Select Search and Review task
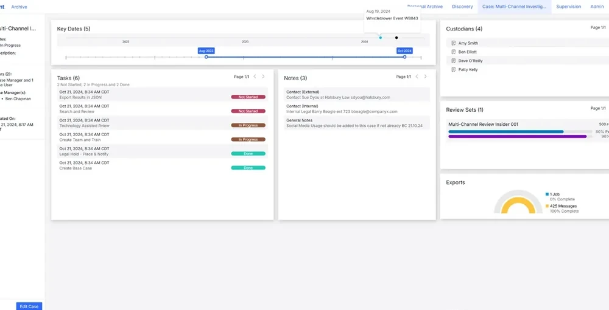This screenshot has width=609, height=310. [x=163, y=109]
